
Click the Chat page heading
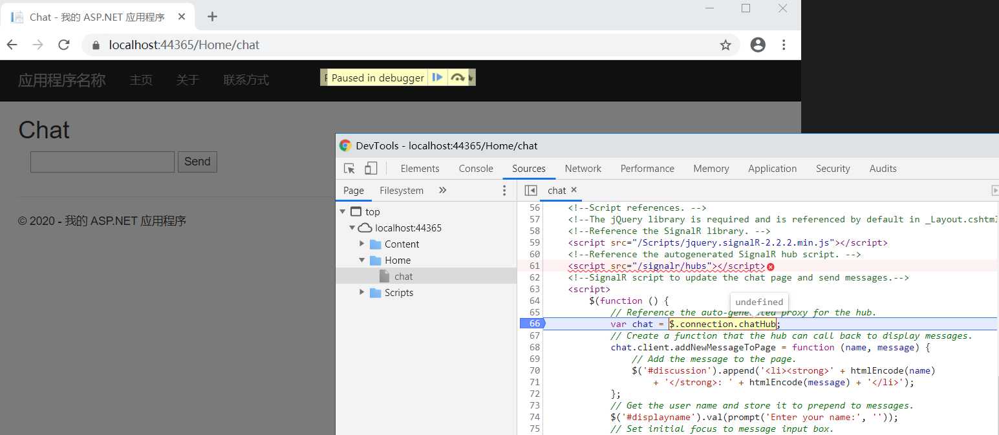44,130
